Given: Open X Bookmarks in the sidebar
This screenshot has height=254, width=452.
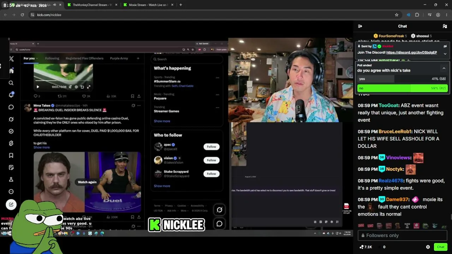Looking at the screenshot, I should pyautogui.click(x=11, y=155).
